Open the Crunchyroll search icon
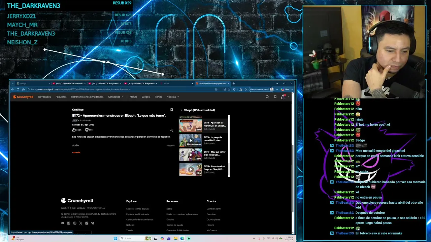This screenshot has width=431, height=242. pyautogui.click(x=267, y=97)
